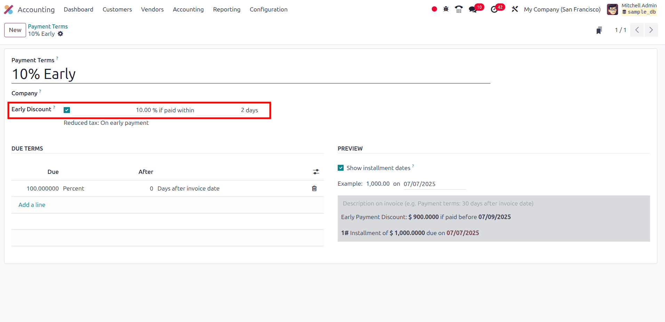
Task: Click the sample_db database label
Action: point(639,12)
